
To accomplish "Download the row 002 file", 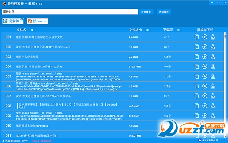I will (x=213, y=47).
